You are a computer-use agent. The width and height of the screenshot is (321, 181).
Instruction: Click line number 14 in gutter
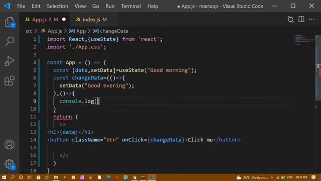coord(33,140)
